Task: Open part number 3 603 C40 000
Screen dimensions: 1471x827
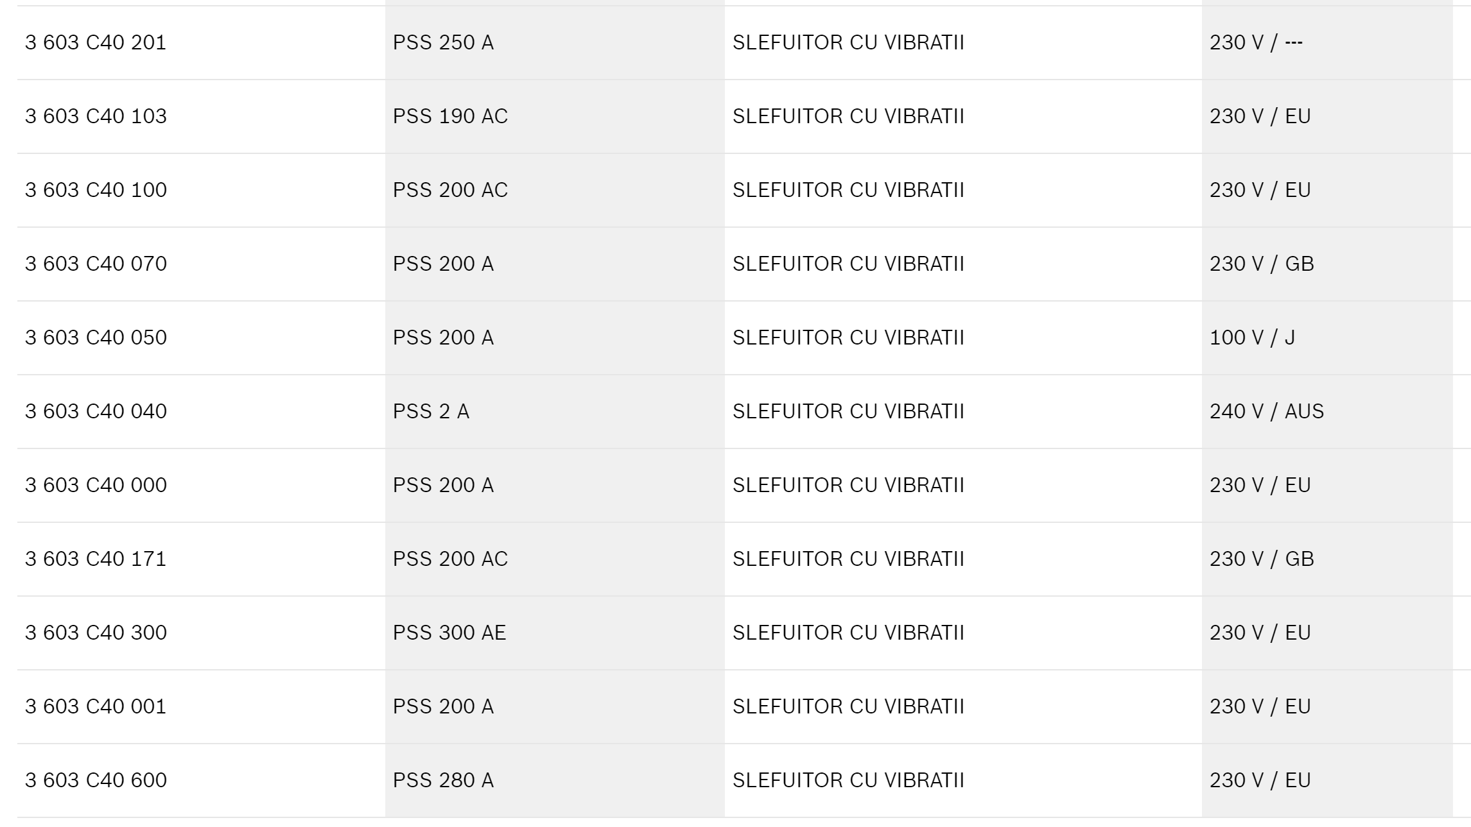Action: (x=96, y=485)
